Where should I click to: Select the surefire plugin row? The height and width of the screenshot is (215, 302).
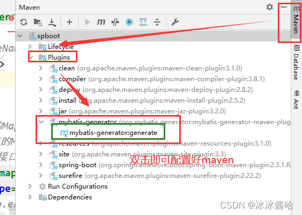pos(153,176)
